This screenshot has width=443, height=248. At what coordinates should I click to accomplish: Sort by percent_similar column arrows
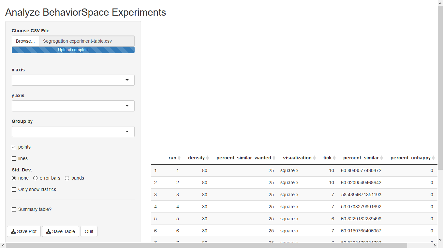click(x=382, y=158)
